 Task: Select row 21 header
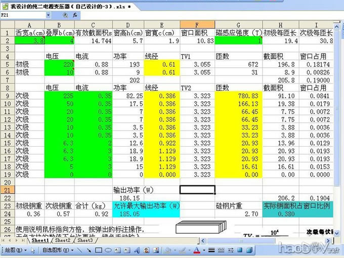coord(7,190)
